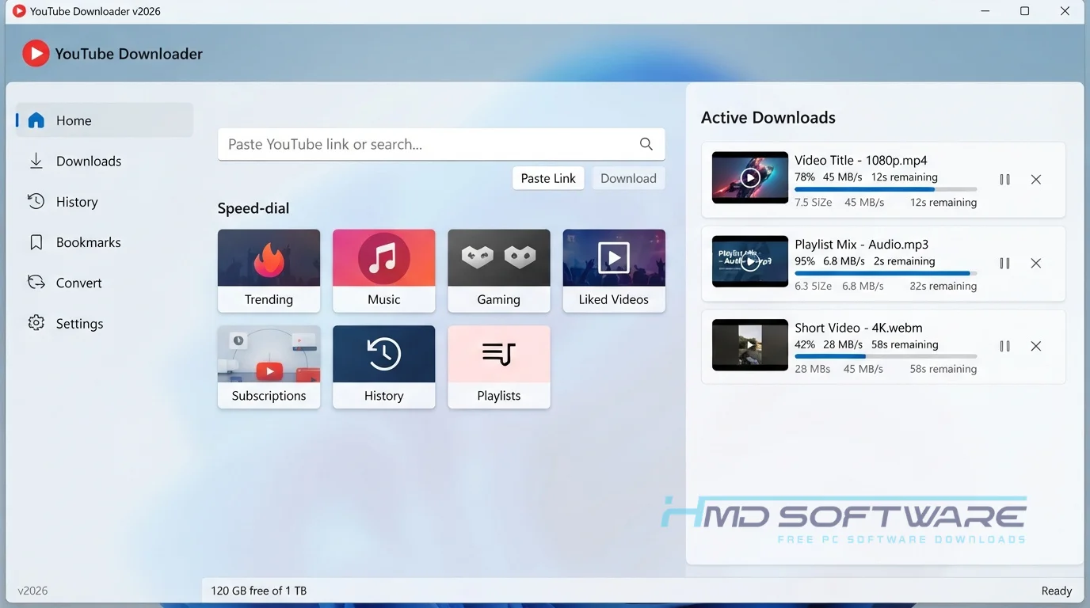Screen dimensions: 1090x608
Task: Click the "v2026" version label at bottom
Action: coord(32,591)
